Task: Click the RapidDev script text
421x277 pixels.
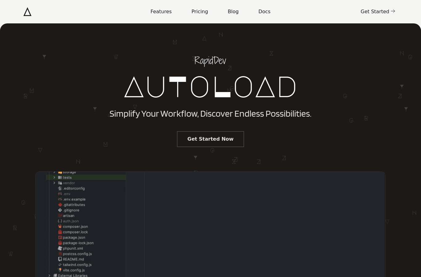Action: [210, 61]
